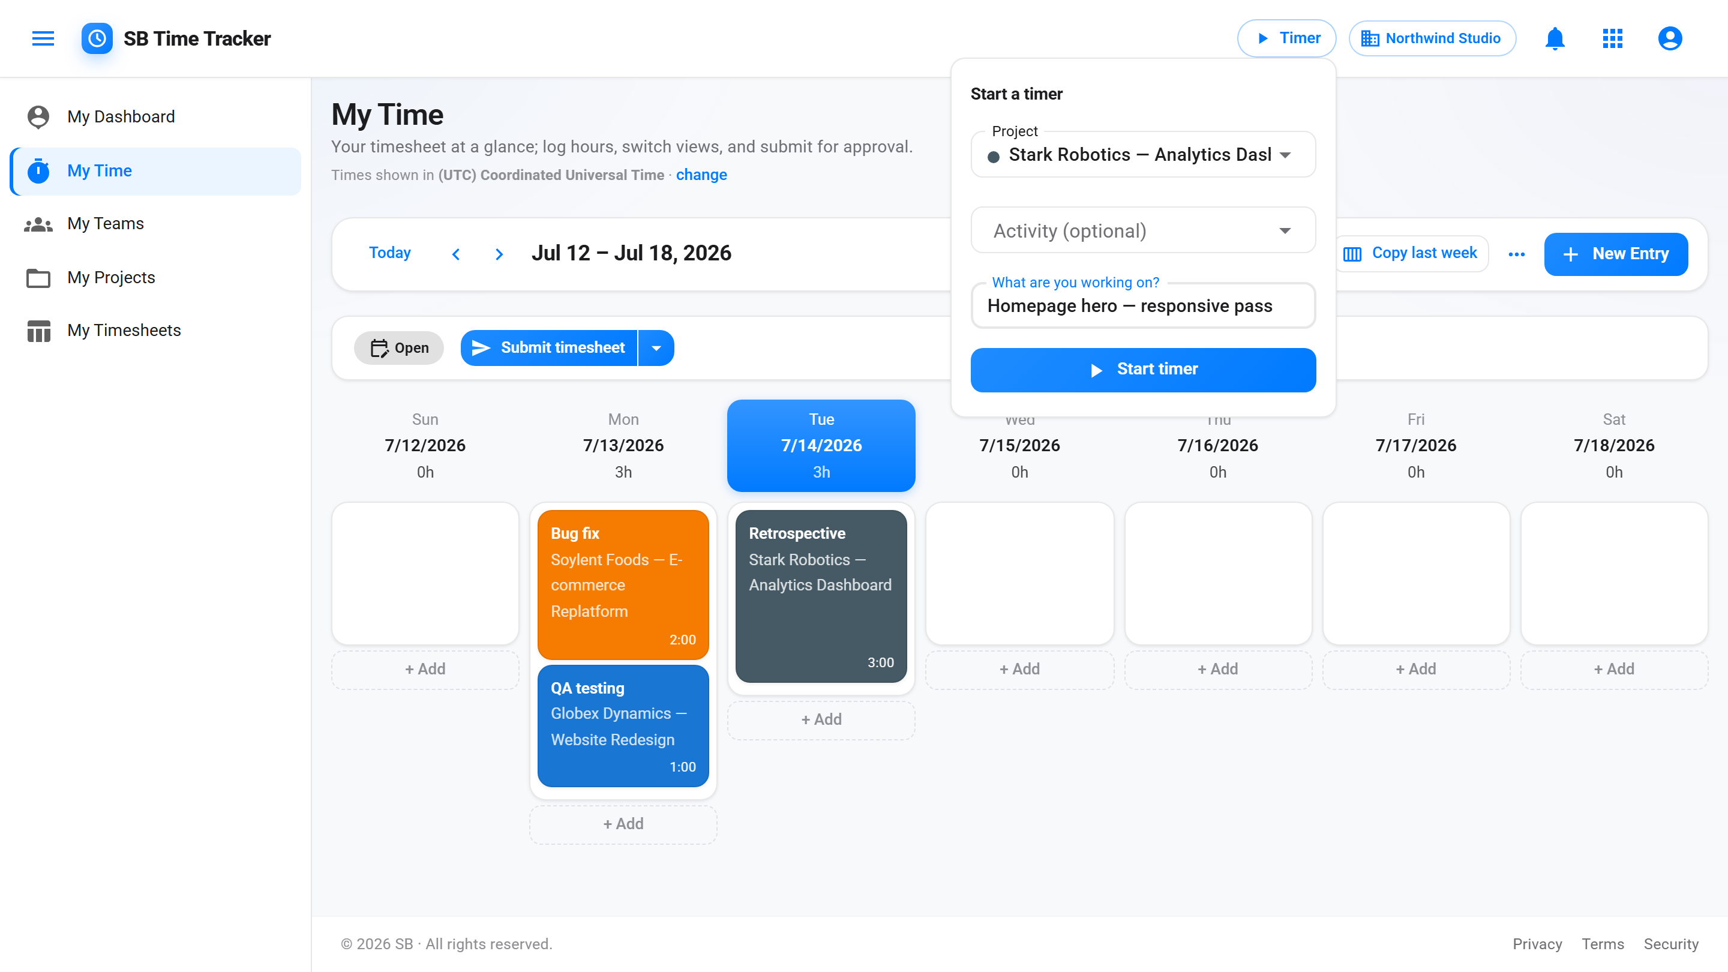This screenshot has height=972, width=1728.
Task: Select the Fri 7/17/2026 day header
Action: (1416, 445)
